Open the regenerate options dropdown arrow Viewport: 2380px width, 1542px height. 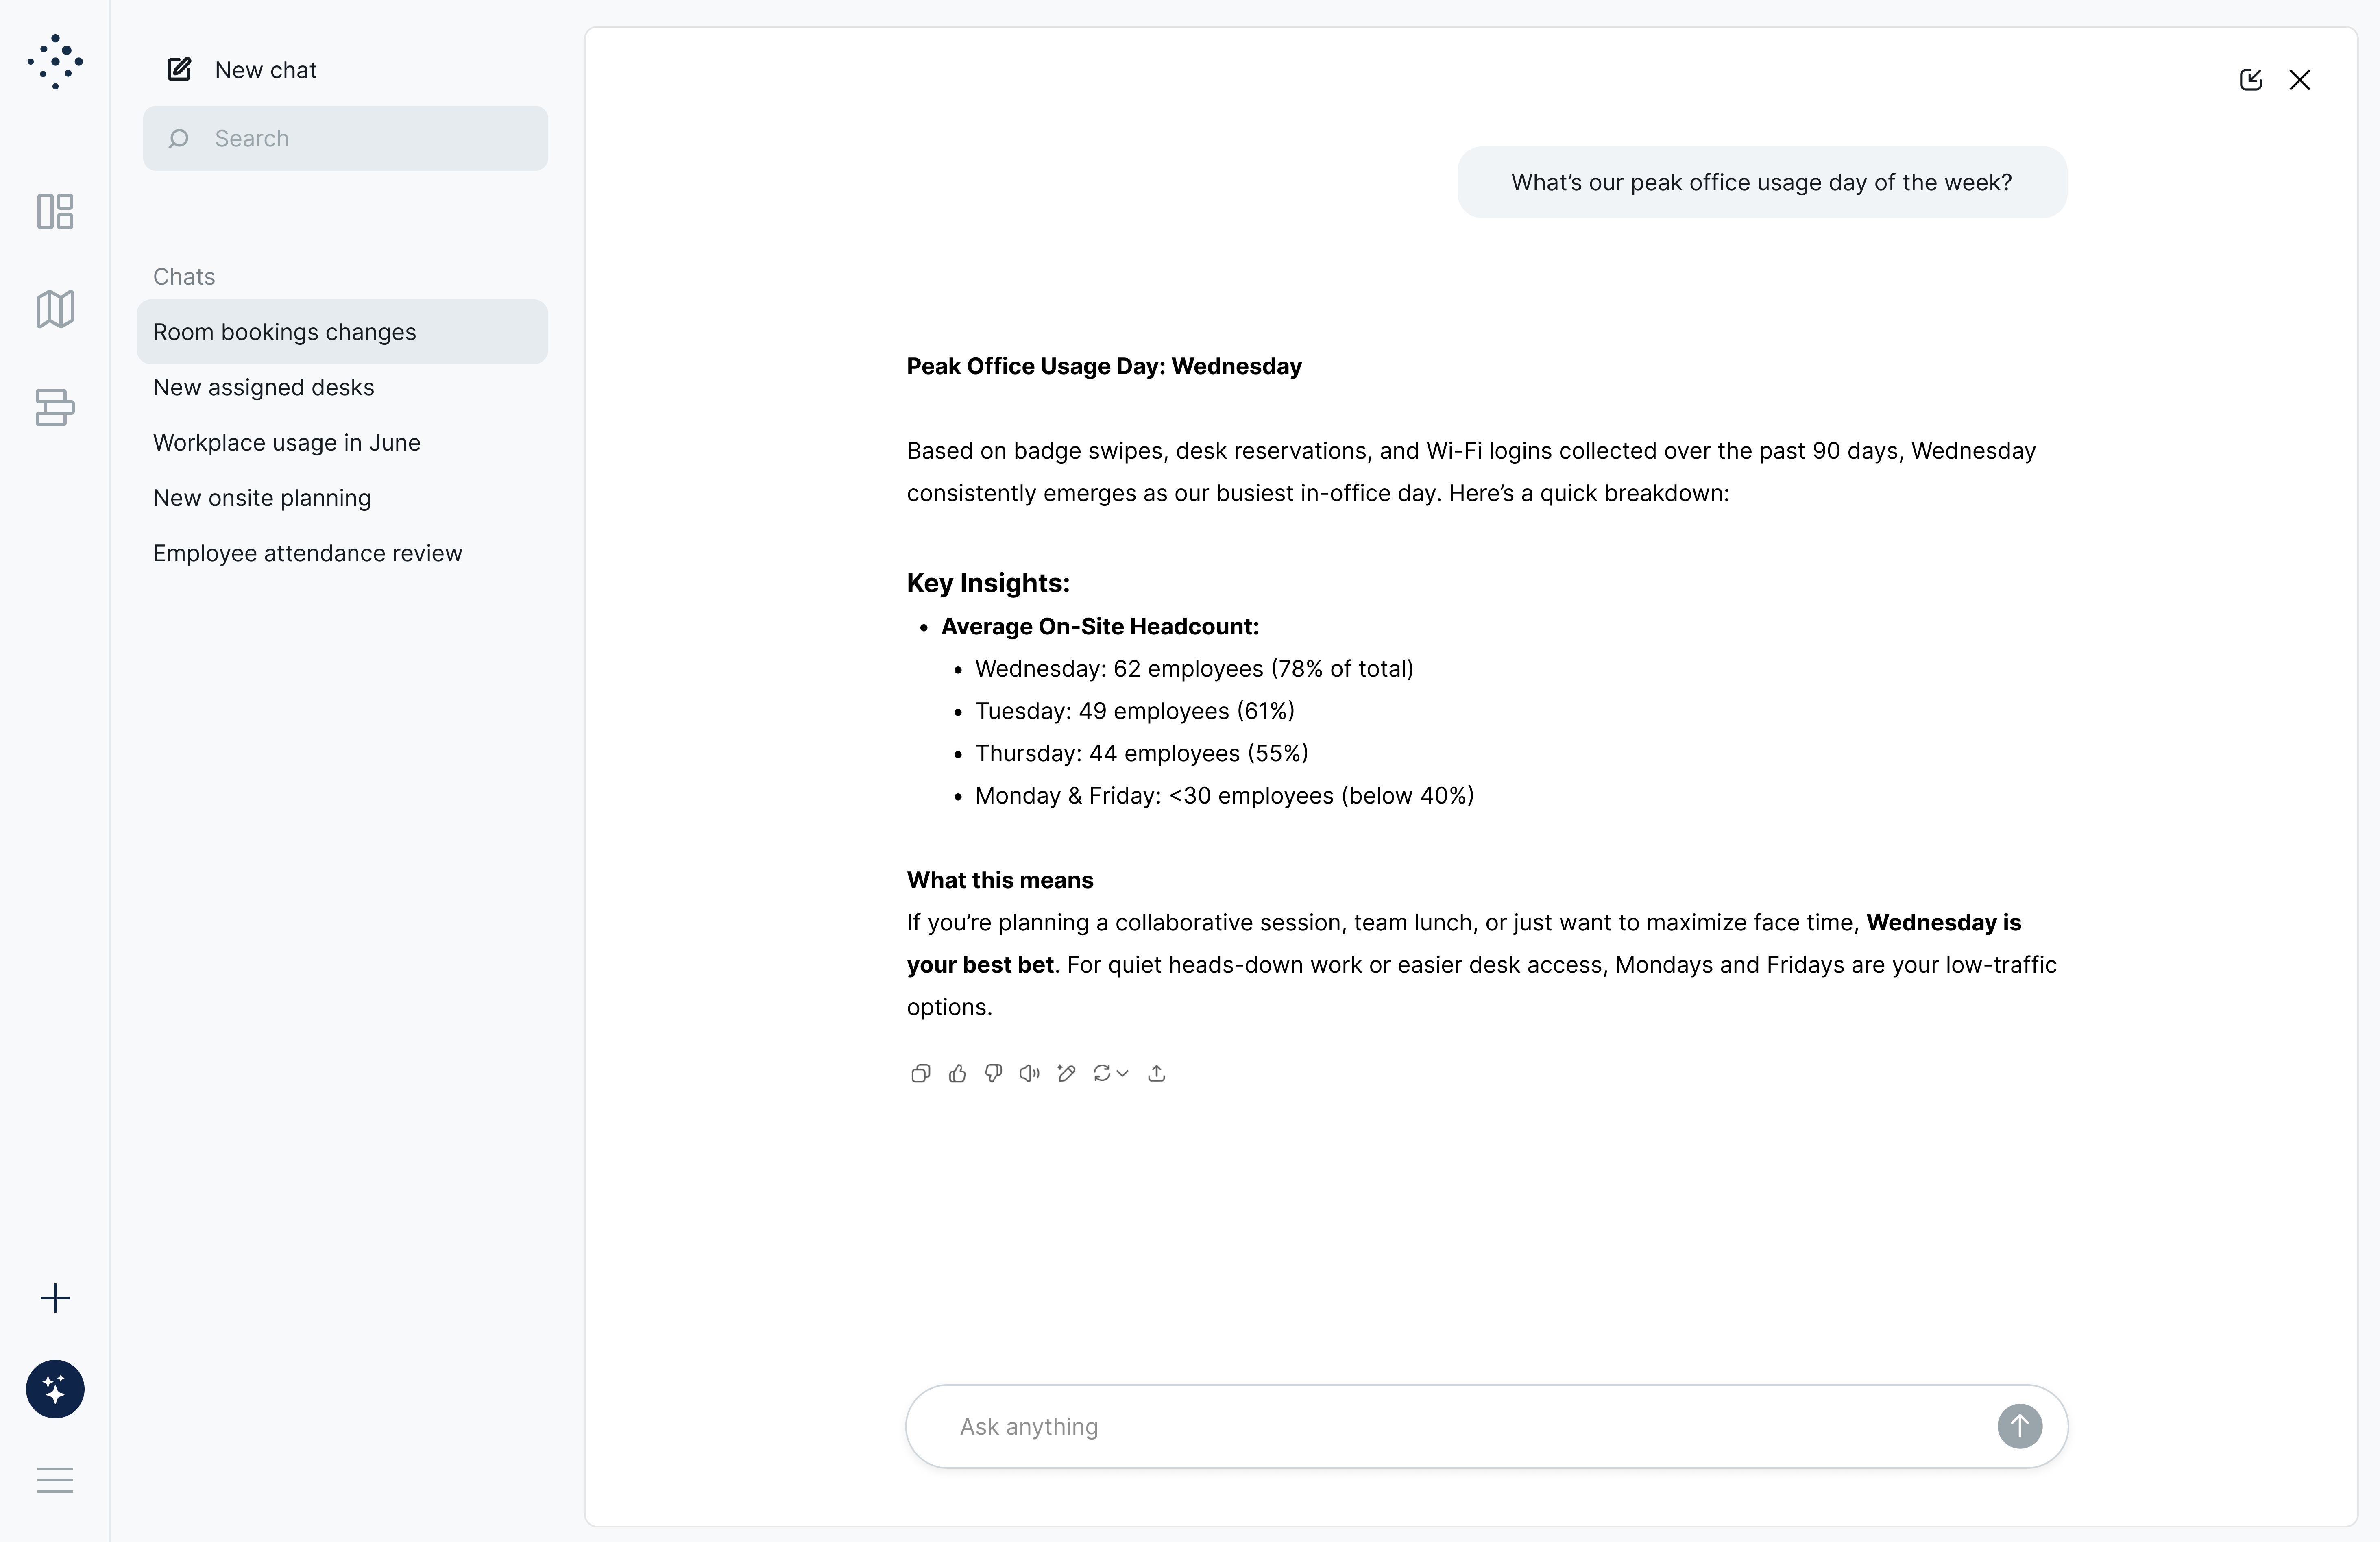(x=1123, y=1073)
